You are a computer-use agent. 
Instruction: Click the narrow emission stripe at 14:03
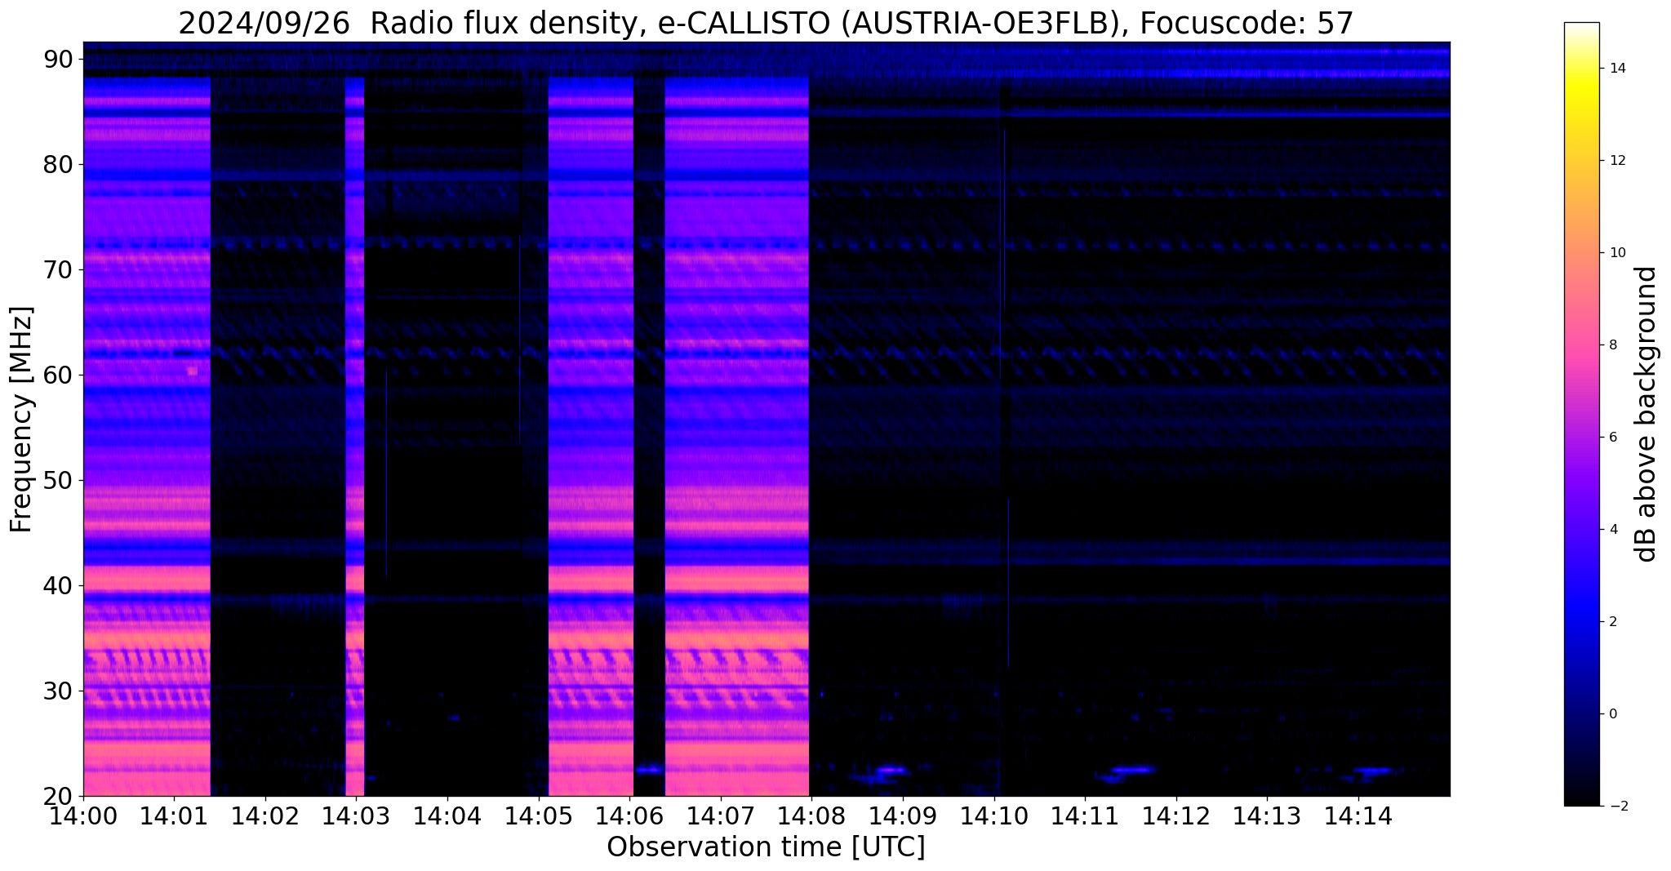(355, 437)
